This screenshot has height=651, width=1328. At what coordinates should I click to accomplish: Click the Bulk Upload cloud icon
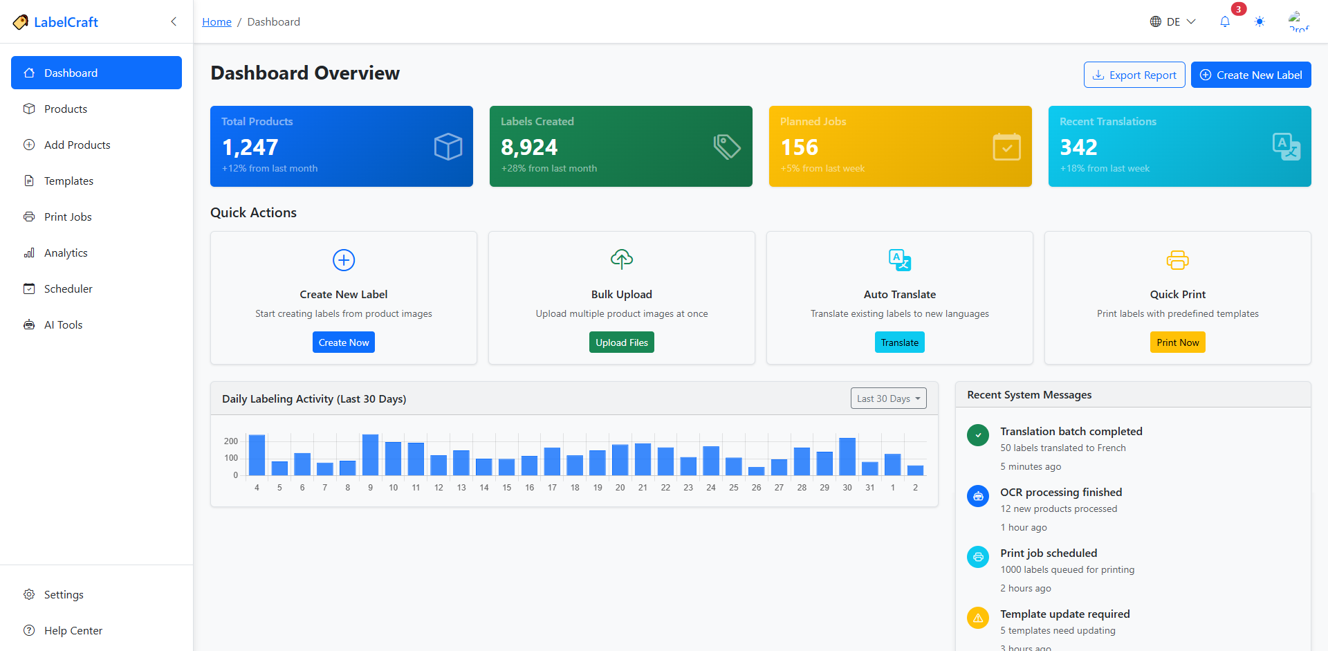(621, 259)
